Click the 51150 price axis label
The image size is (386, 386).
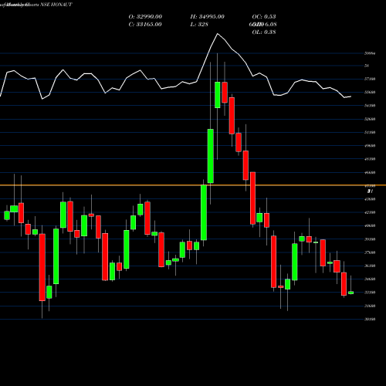tap(370, 132)
